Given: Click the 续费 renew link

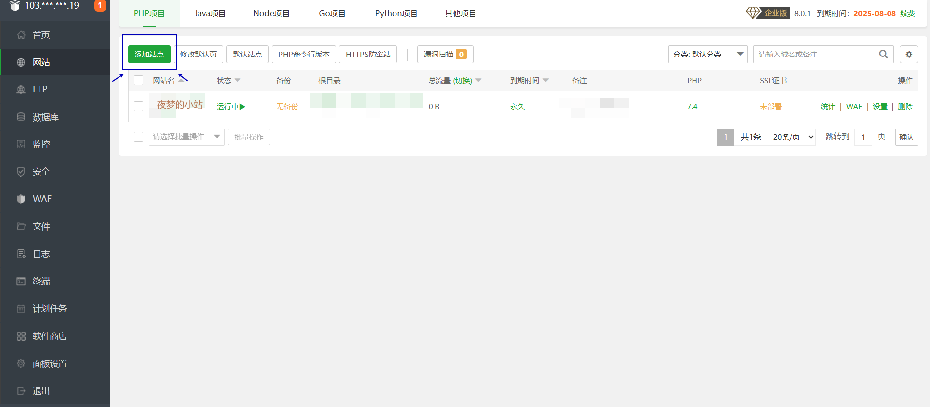Looking at the screenshot, I should [x=907, y=14].
